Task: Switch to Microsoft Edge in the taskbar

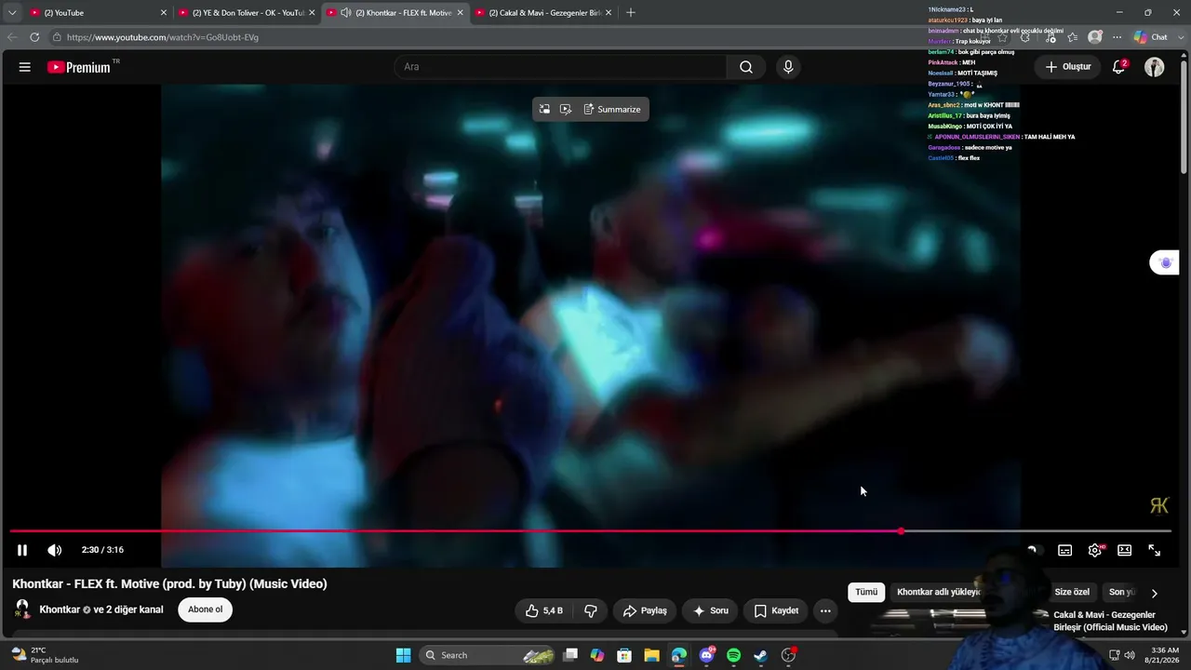Action: coord(679,655)
